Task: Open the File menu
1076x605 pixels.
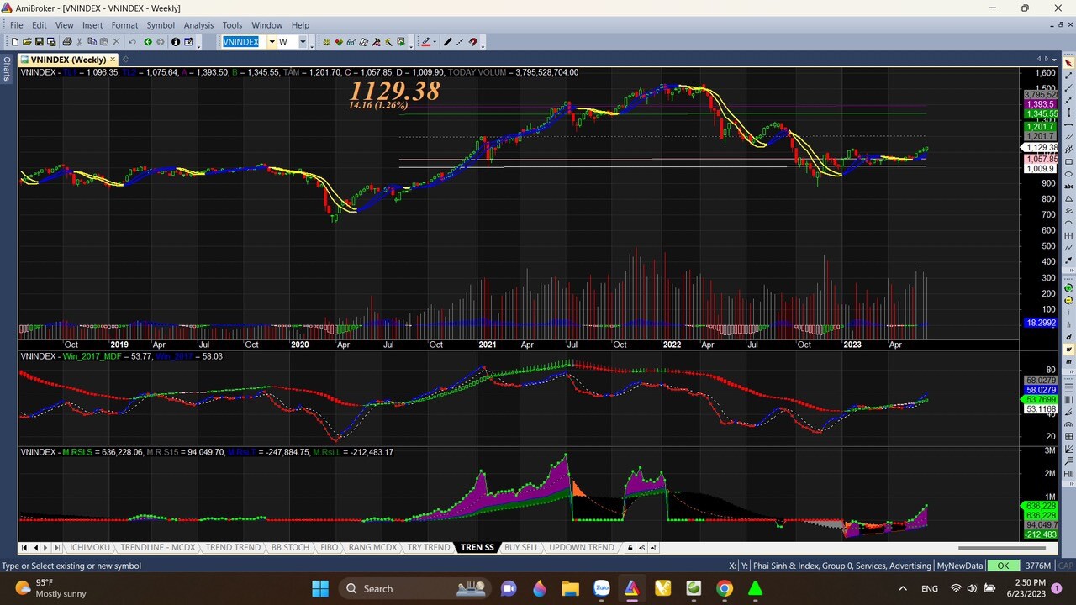Action: pyautogui.click(x=16, y=25)
